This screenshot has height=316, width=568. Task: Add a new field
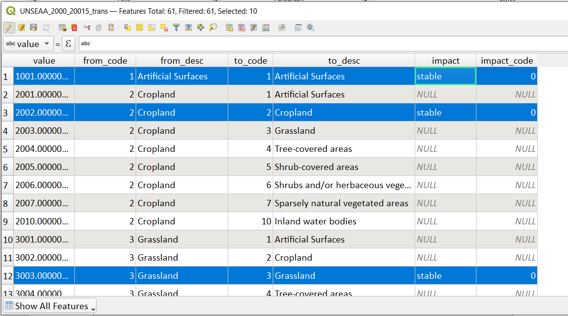229,27
